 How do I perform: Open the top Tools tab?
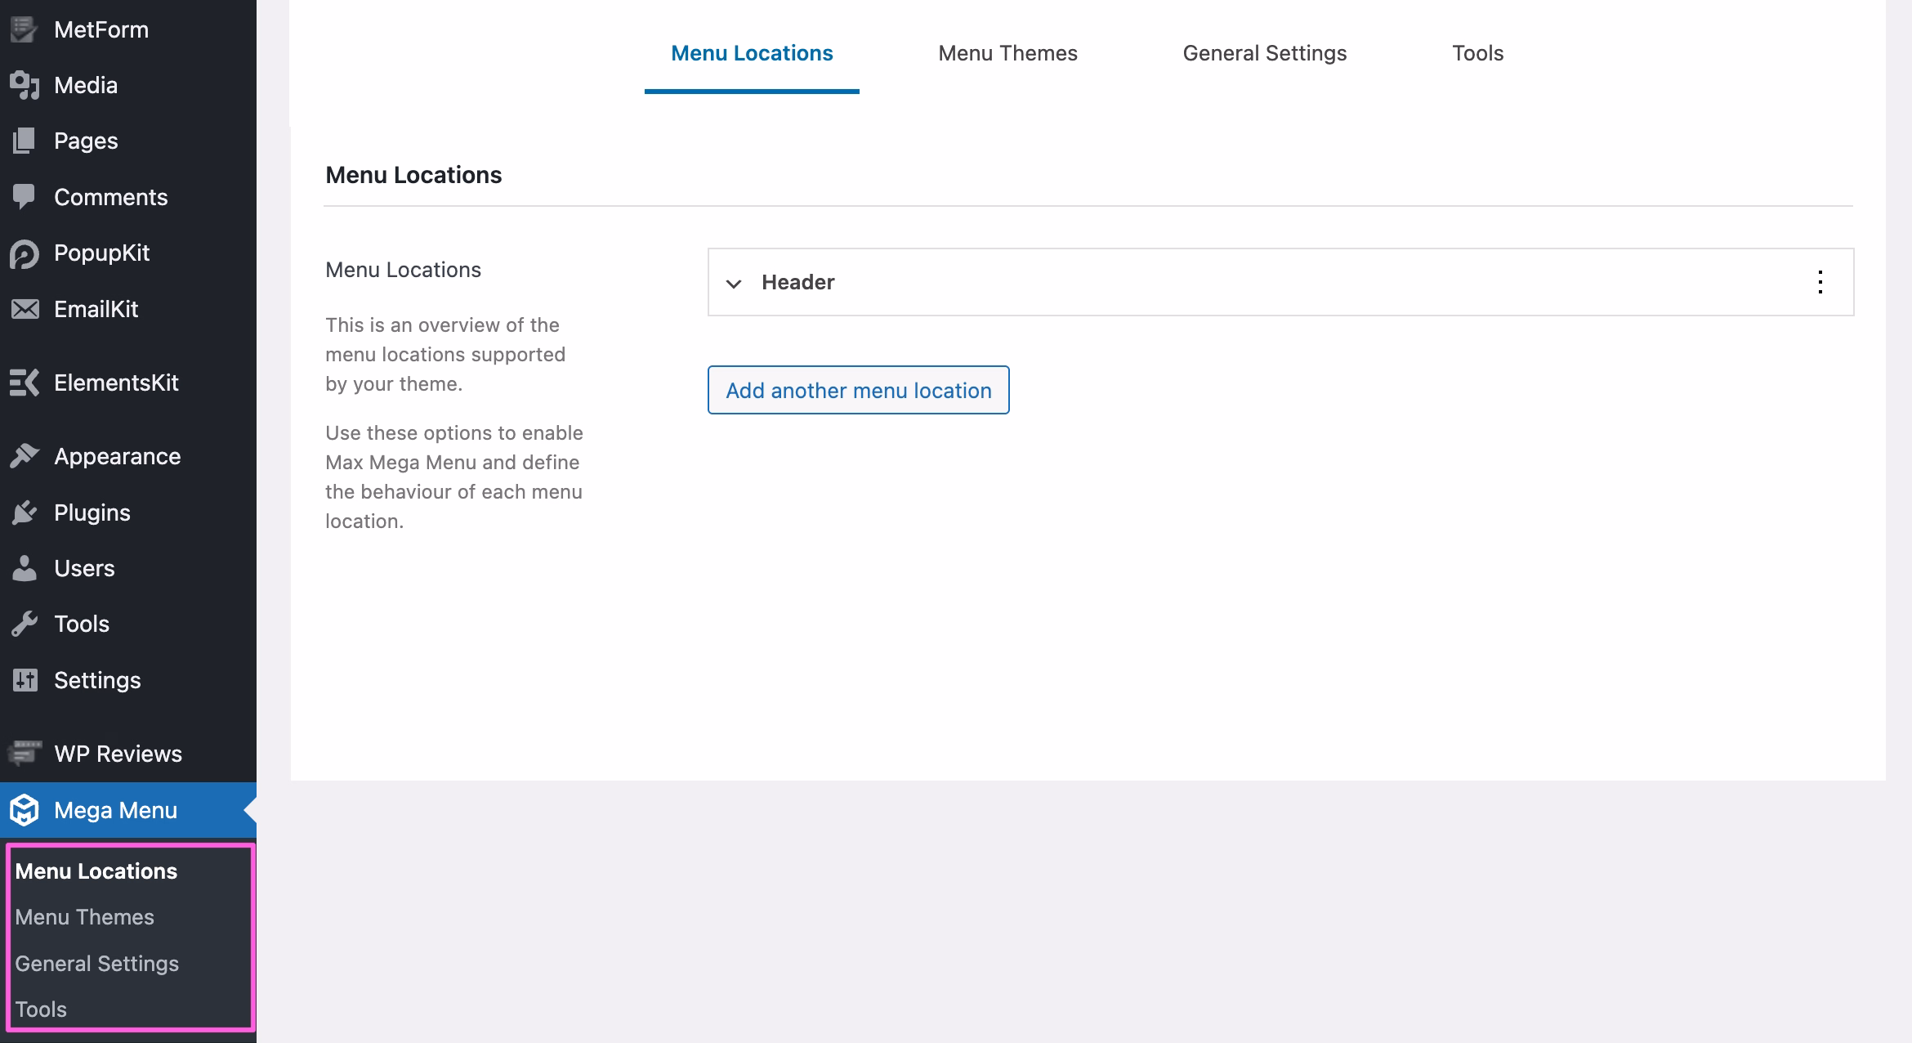tap(1477, 53)
